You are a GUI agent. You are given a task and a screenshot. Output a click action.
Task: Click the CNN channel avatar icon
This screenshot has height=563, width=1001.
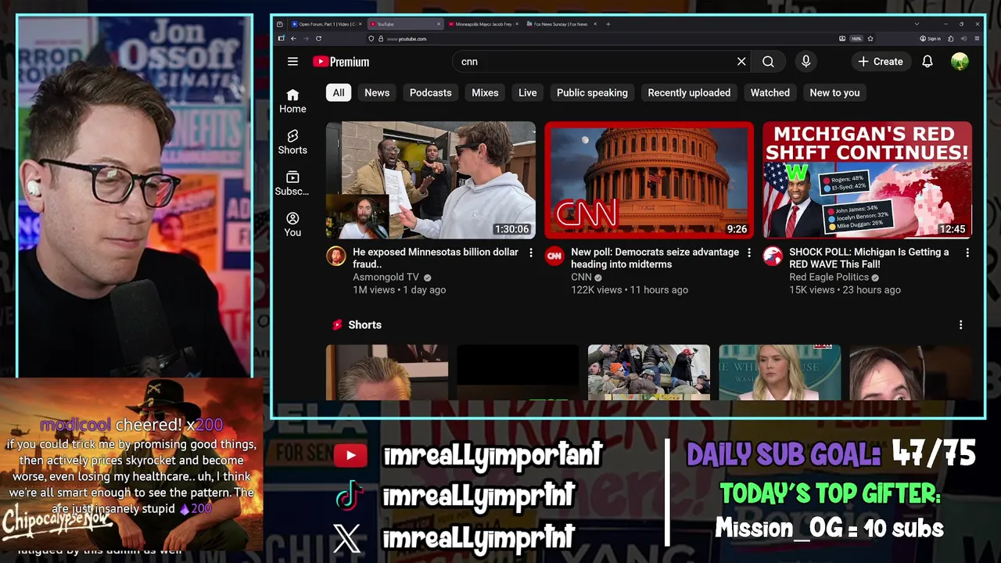554,256
